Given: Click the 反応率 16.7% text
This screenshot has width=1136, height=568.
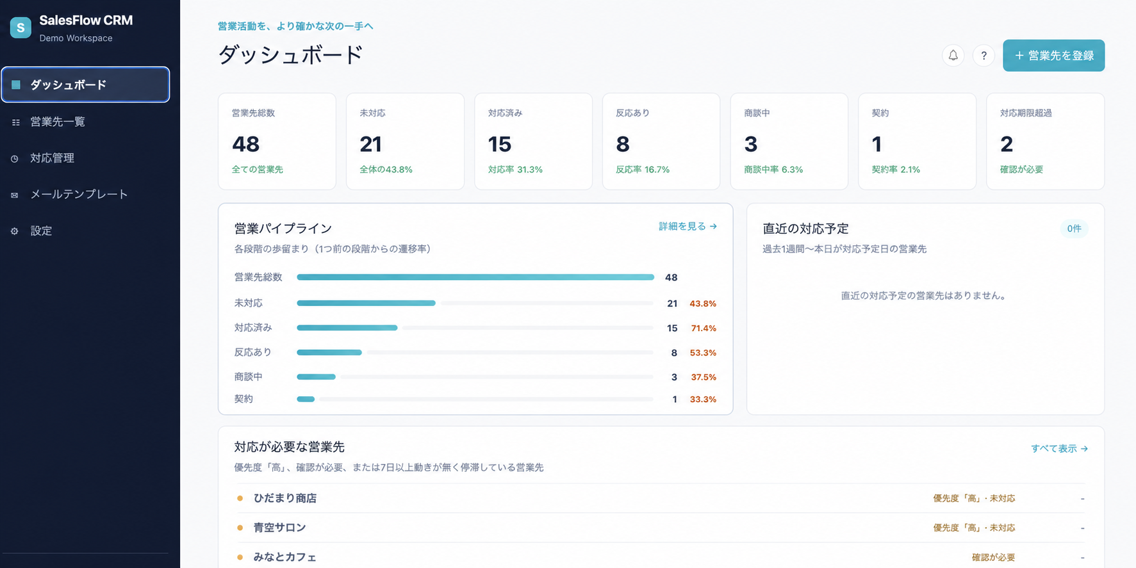Looking at the screenshot, I should [643, 170].
